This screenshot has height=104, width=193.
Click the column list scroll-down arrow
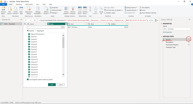[x=63, y=74]
